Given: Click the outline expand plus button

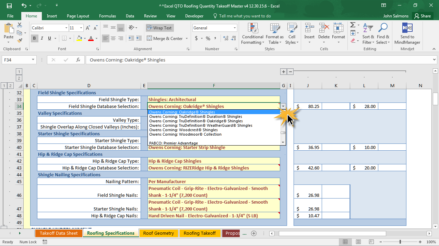Looking at the screenshot, I should [283, 71].
